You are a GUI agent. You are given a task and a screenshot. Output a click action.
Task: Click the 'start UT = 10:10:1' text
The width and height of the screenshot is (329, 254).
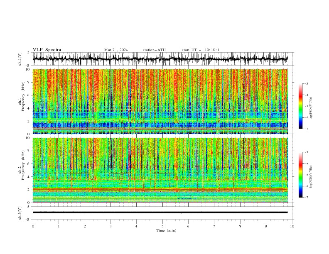point(201,50)
